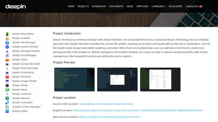Click the Deepin Movie icon
Viewport: 218px width, 122px height.
(7, 85)
